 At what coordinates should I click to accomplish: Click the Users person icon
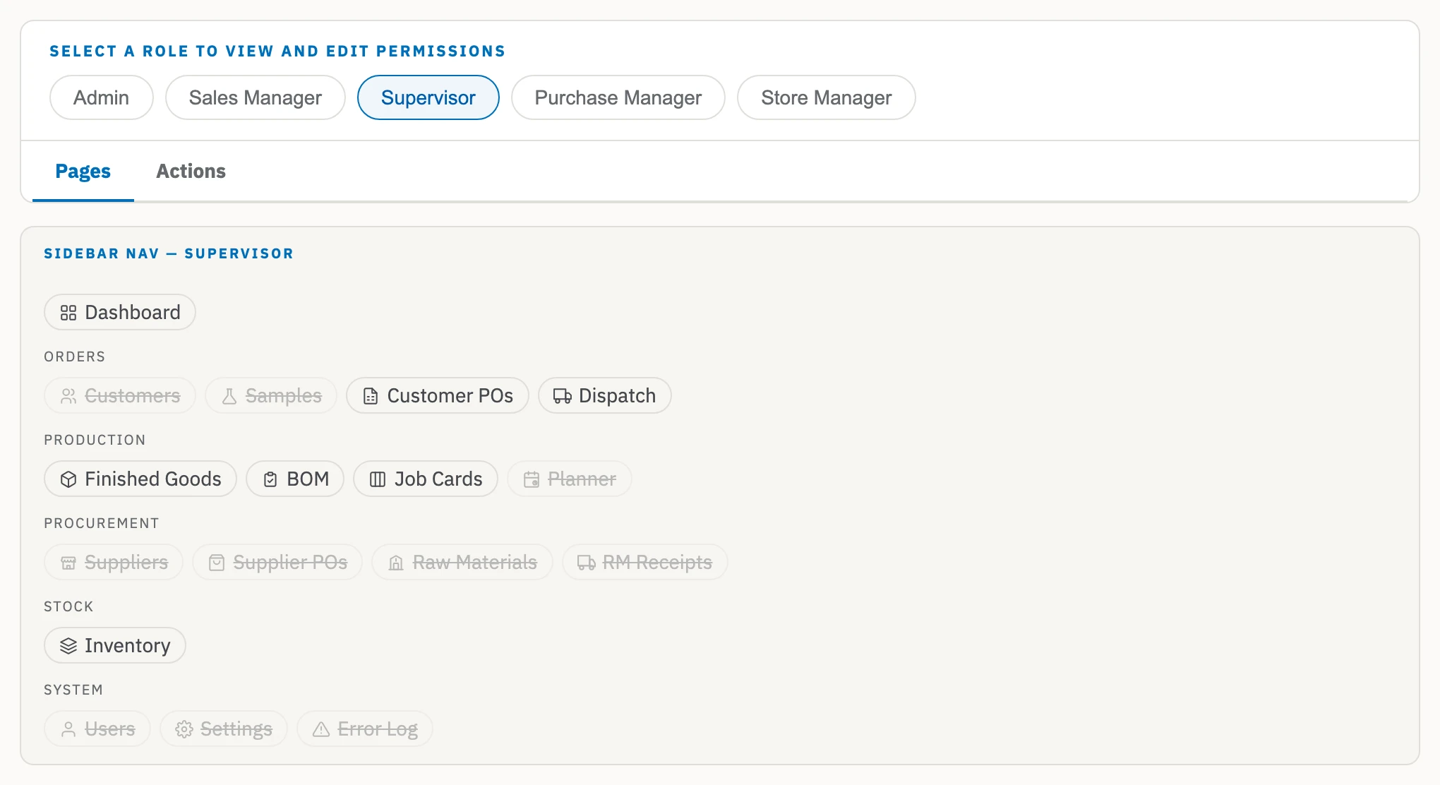point(68,729)
